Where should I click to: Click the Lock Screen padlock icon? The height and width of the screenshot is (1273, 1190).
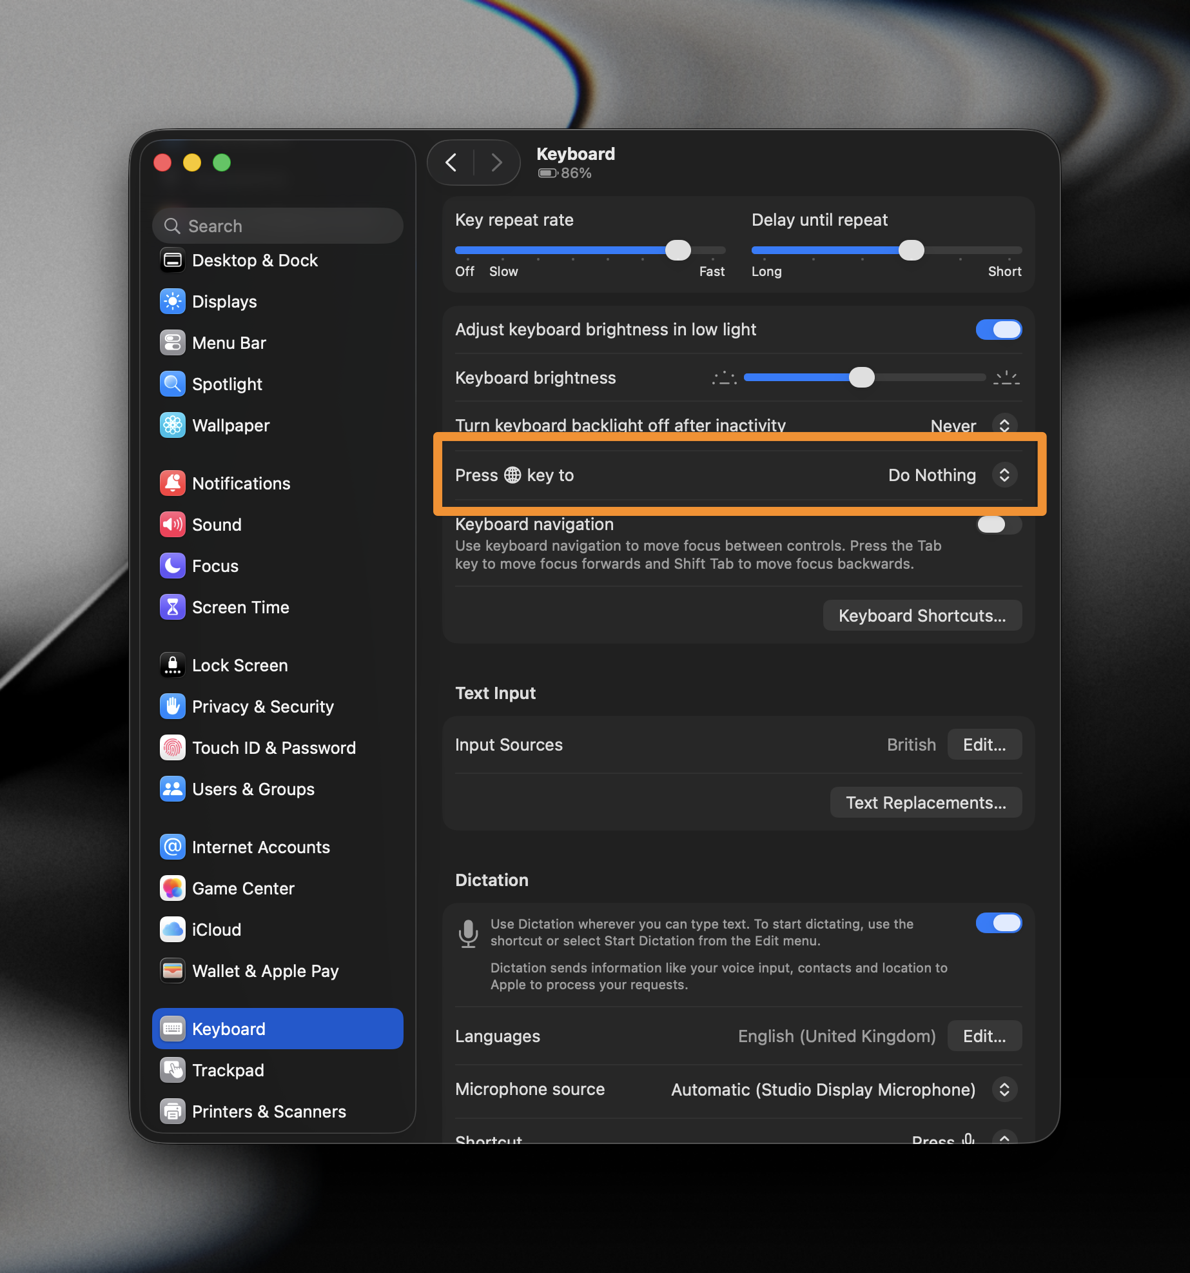(x=172, y=666)
